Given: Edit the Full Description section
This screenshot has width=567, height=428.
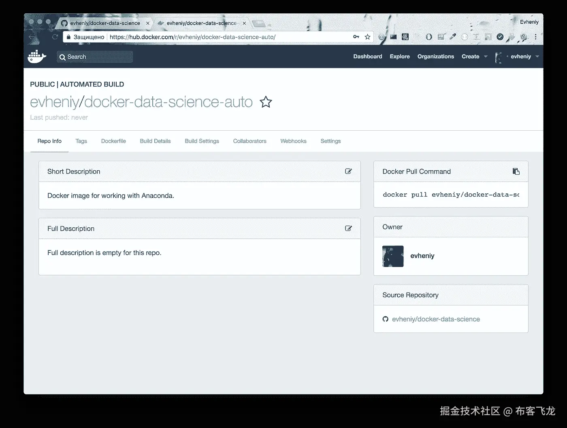Looking at the screenshot, I should point(348,228).
